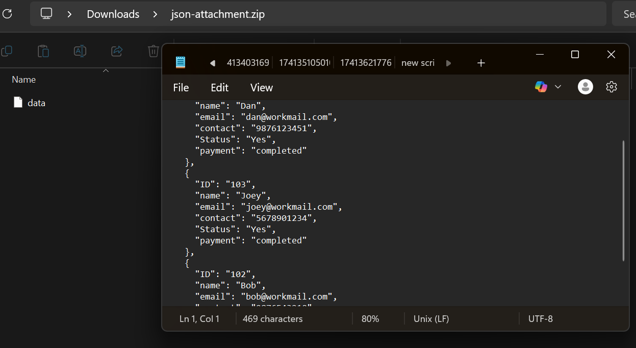Click the Copilot icon in Notepad
The width and height of the screenshot is (636, 348).
coord(541,87)
